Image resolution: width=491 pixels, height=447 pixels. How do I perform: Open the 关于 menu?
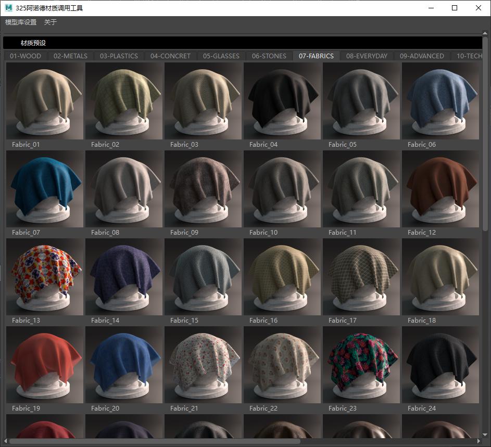point(51,22)
